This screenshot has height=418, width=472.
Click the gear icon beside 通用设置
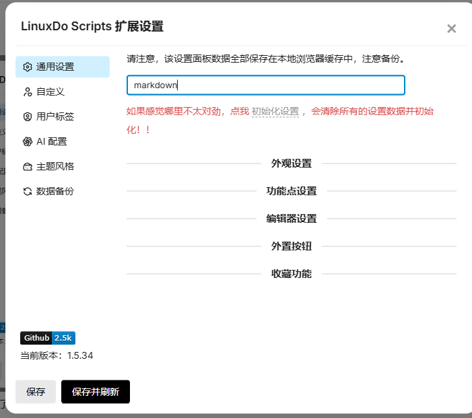tap(28, 67)
